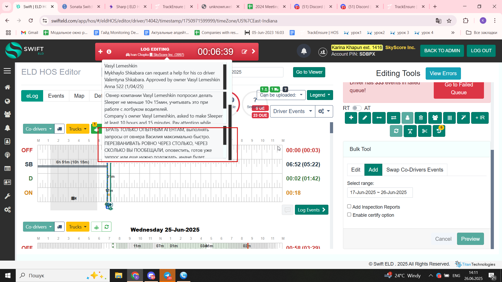Open the history undo icon with badge 6
Screen dimensions: 502x282
(x=439, y=131)
